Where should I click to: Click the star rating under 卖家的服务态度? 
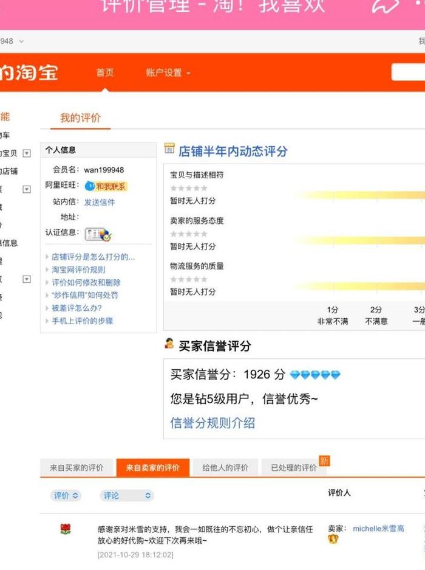(189, 234)
